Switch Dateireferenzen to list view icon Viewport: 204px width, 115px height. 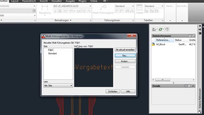(x=190, y=36)
